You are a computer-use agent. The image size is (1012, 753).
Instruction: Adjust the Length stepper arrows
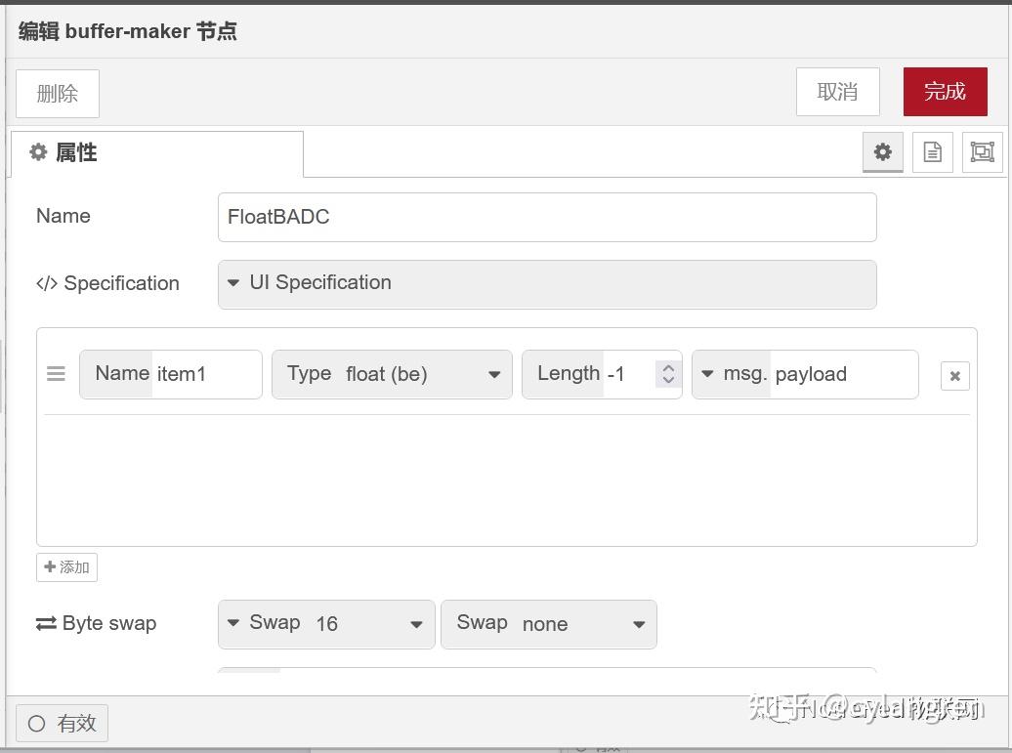[668, 374]
